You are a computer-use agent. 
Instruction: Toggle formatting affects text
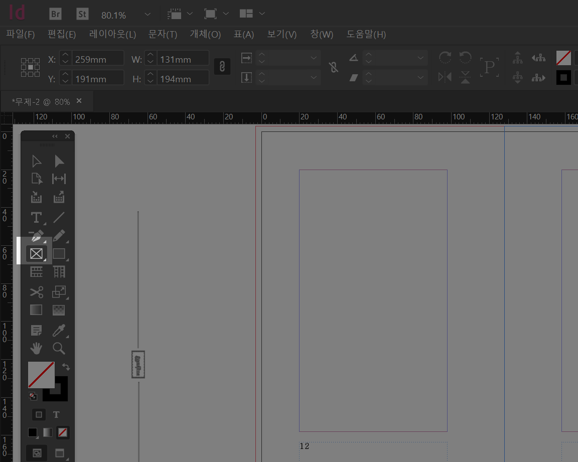coord(56,414)
